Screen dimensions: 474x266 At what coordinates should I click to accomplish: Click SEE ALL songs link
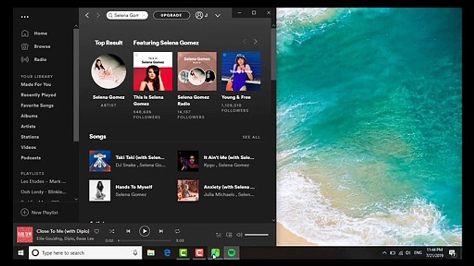[x=251, y=137]
